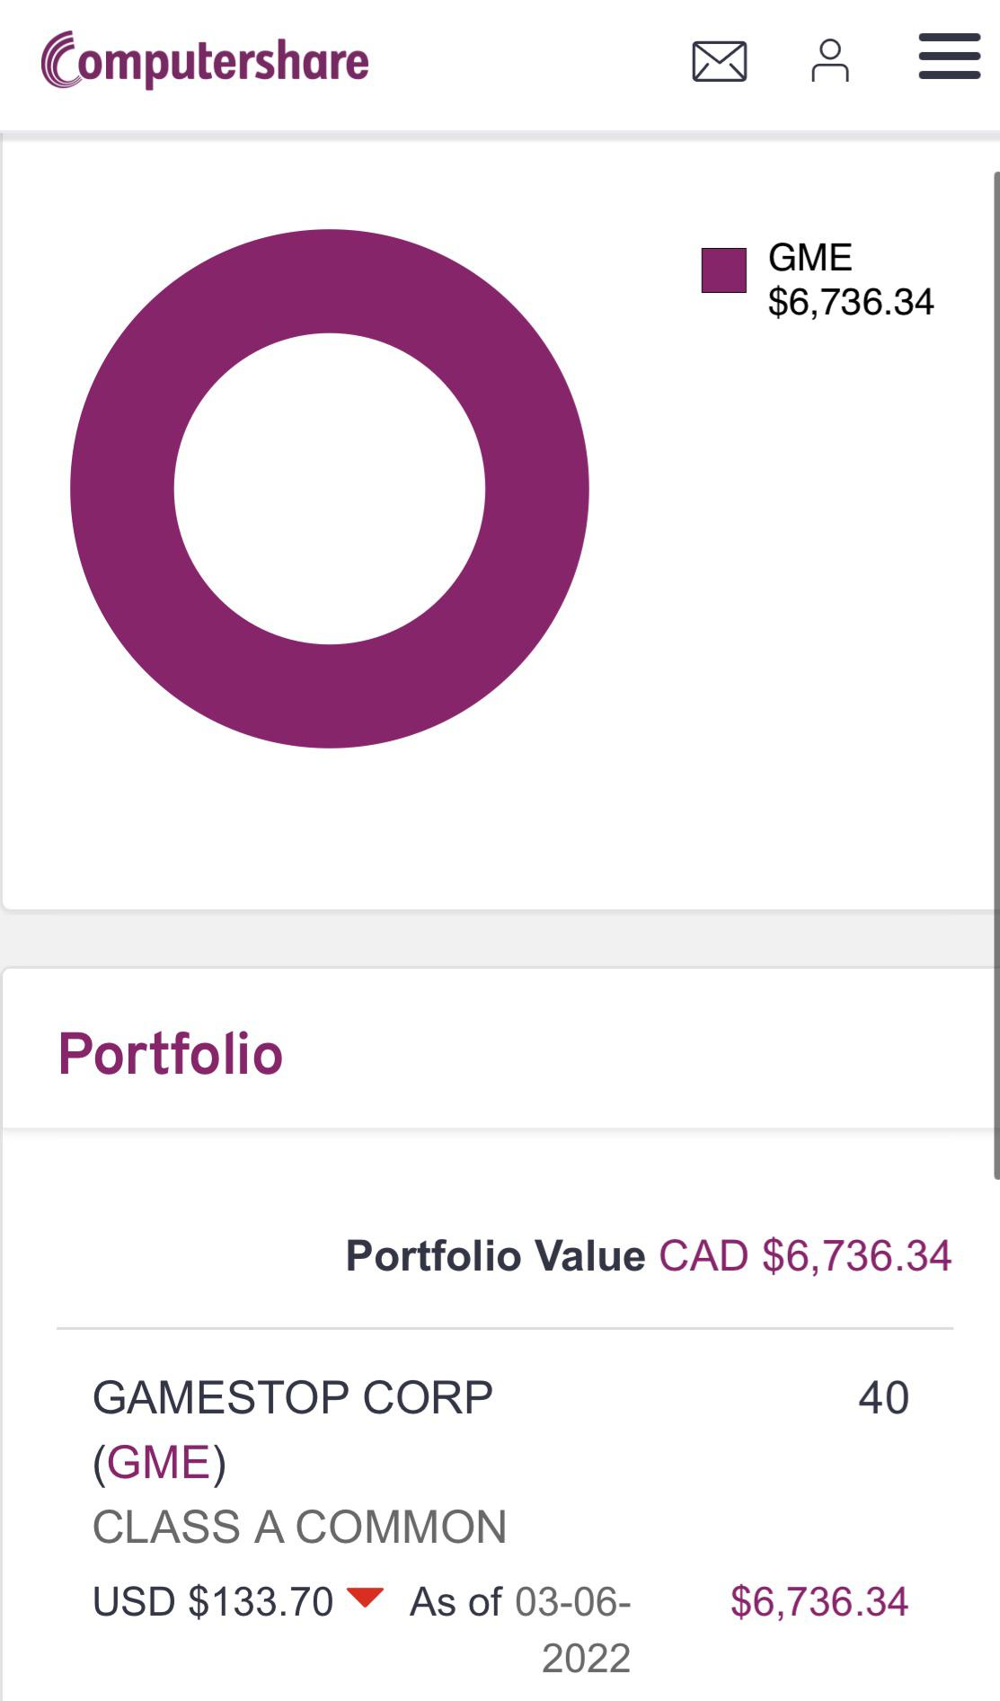This screenshot has width=1000, height=1701.
Task: Click the GME legend color swatch
Action: click(x=723, y=270)
